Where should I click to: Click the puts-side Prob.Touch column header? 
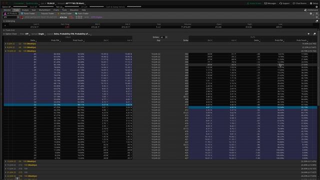302,40
